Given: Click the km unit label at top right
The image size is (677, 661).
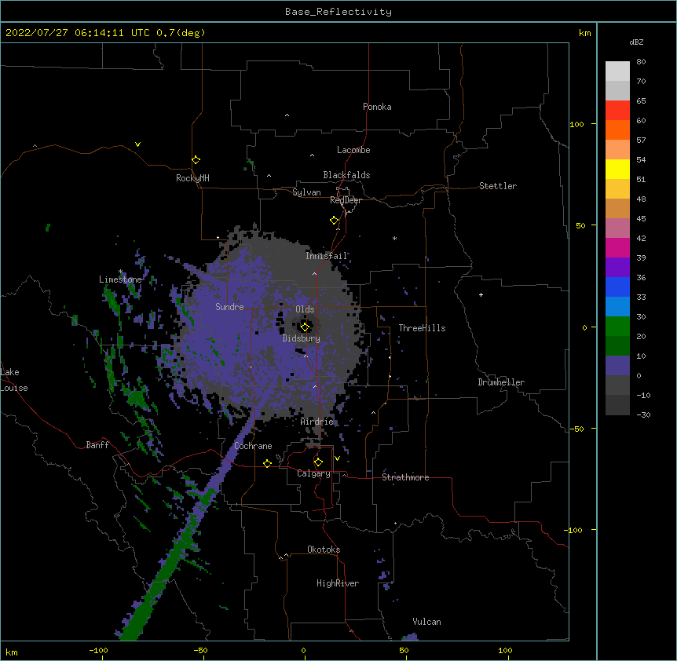Looking at the screenshot, I should [x=585, y=33].
